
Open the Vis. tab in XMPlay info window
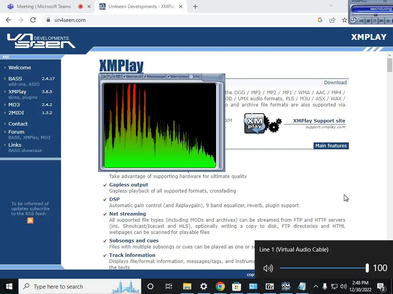[x=195, y=77]
